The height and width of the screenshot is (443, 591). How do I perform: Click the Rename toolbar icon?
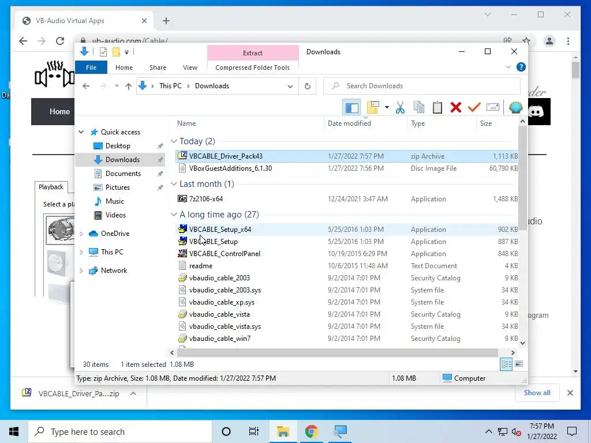(493, 108)
